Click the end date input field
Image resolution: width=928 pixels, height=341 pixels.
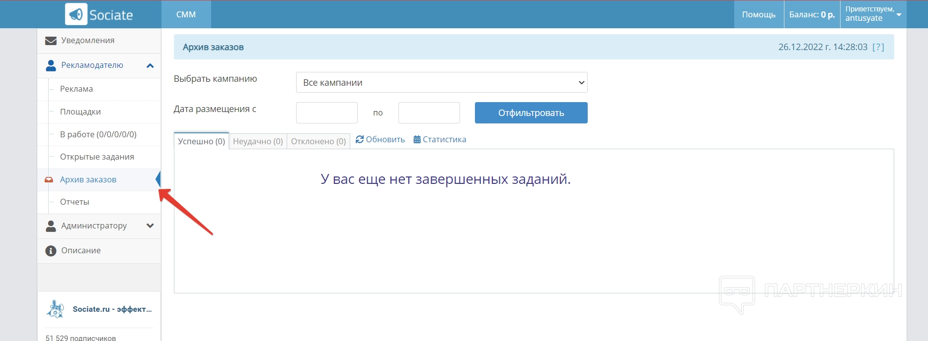click(429, 113)
